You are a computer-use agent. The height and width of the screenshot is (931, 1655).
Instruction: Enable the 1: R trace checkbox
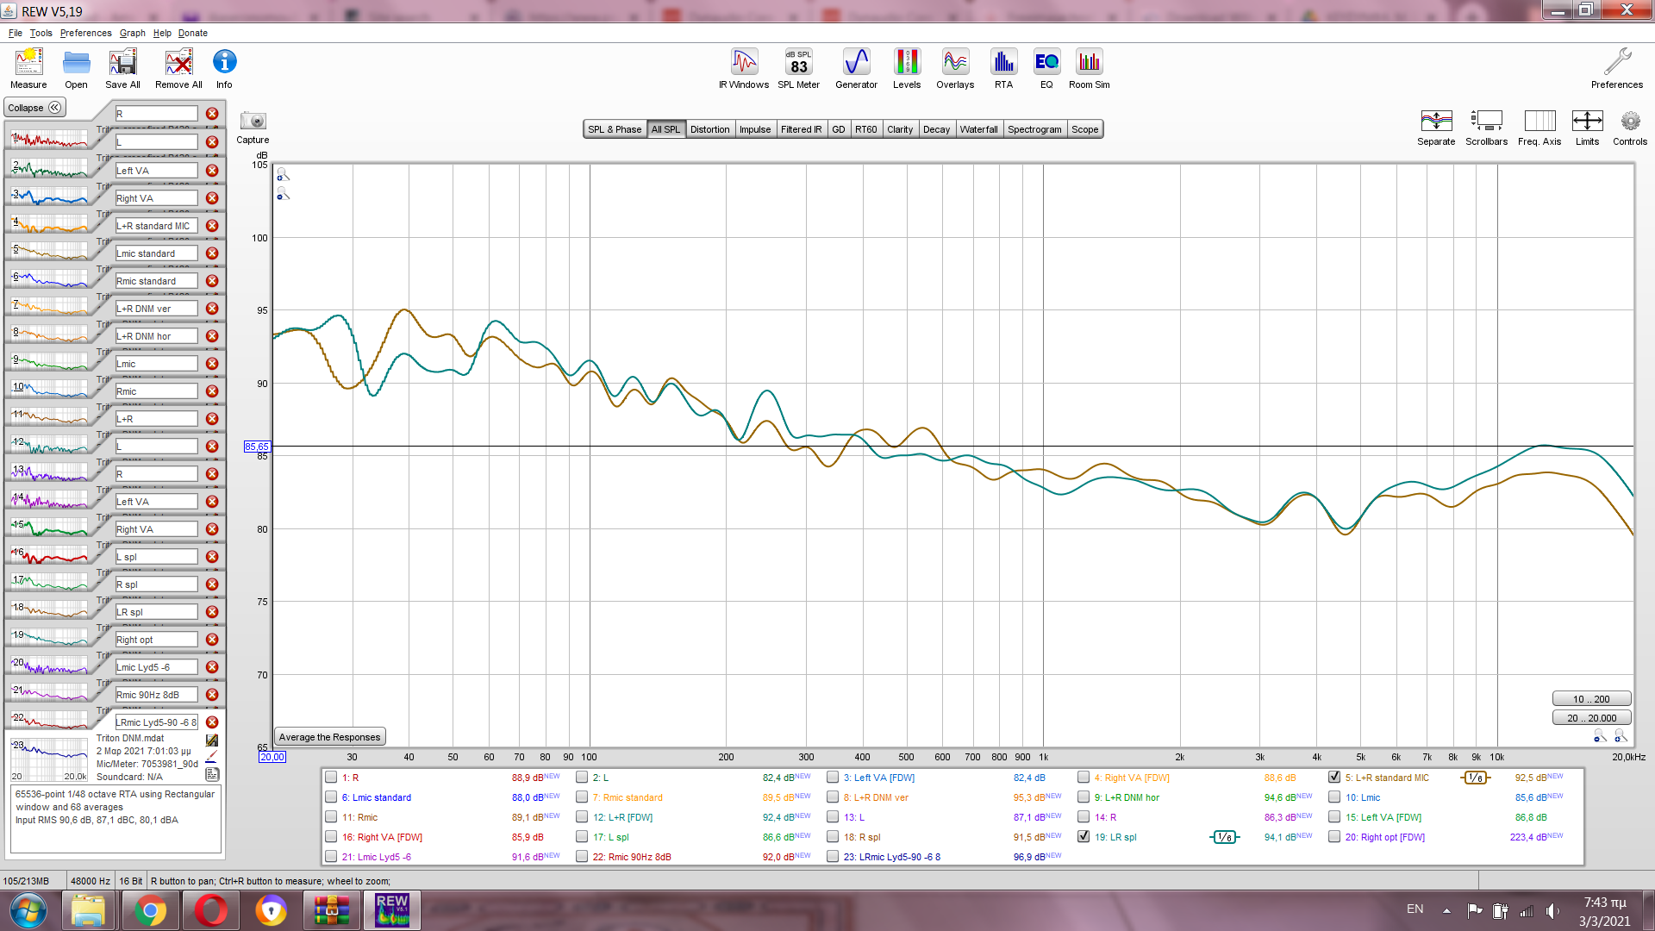tap(331, 777)
